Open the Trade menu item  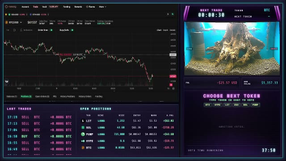click(x=35, y=7)
